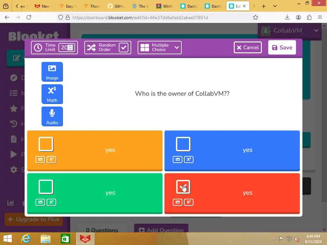Add math to the blue answer
Image resolution: width=327 pixels, height=245 pixels.
[188, 160]
